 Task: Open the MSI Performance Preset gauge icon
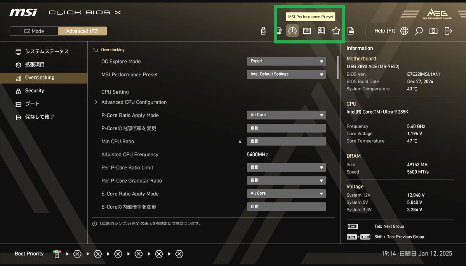[x=292, y=31]
